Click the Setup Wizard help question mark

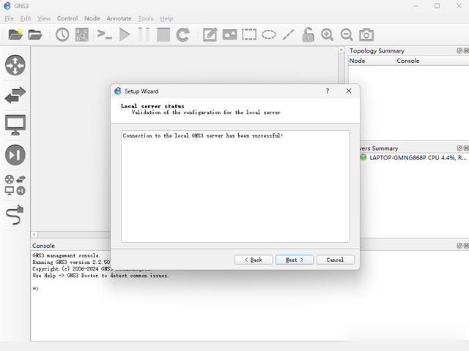(328, 91)
